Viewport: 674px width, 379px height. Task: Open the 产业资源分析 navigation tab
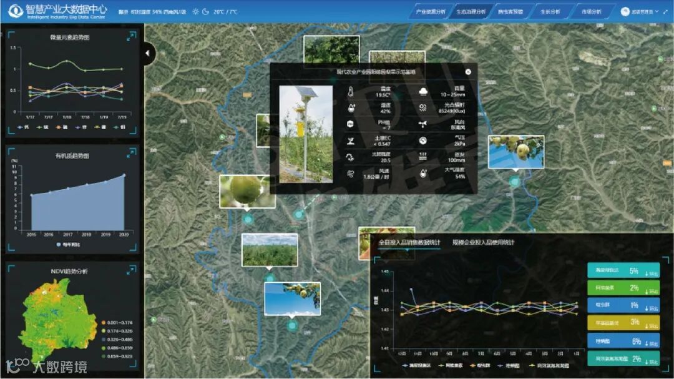click(x=431, y=12)
